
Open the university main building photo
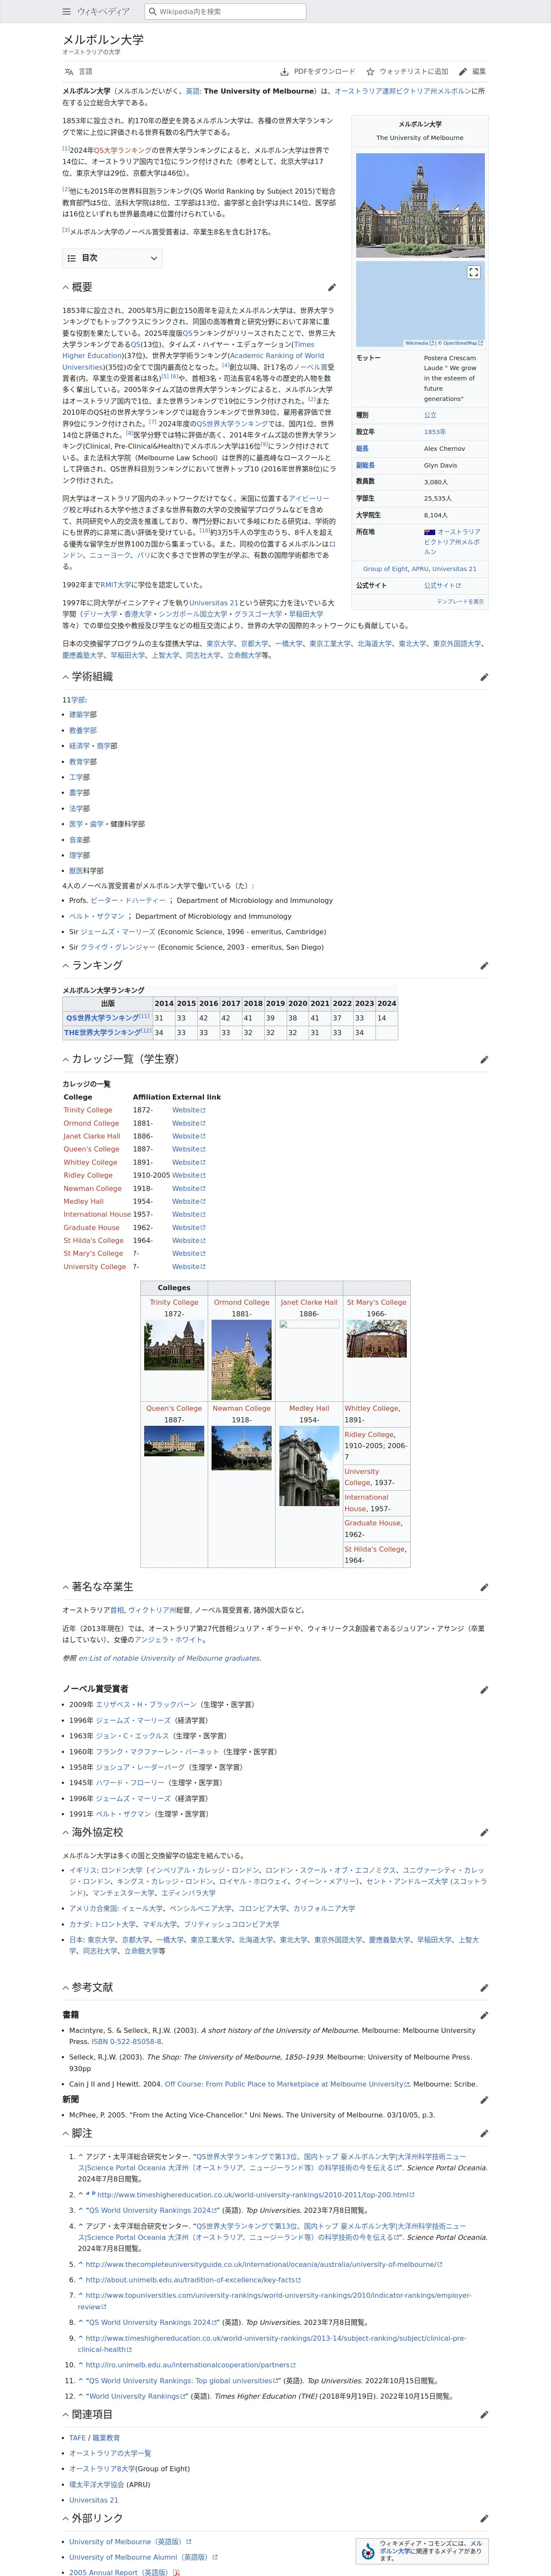420,205
